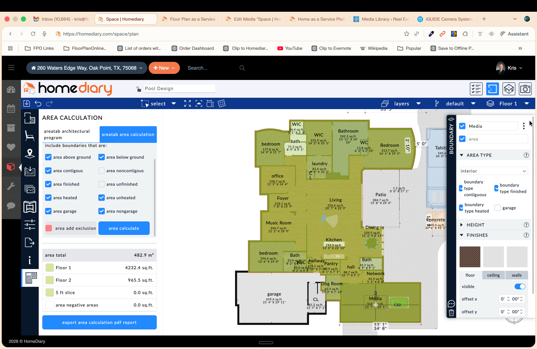Image resolution: width=537 pixels, height=349 pixels.
Task: Enable the area unfinished checkbox
Action: [x=102, y=184]
